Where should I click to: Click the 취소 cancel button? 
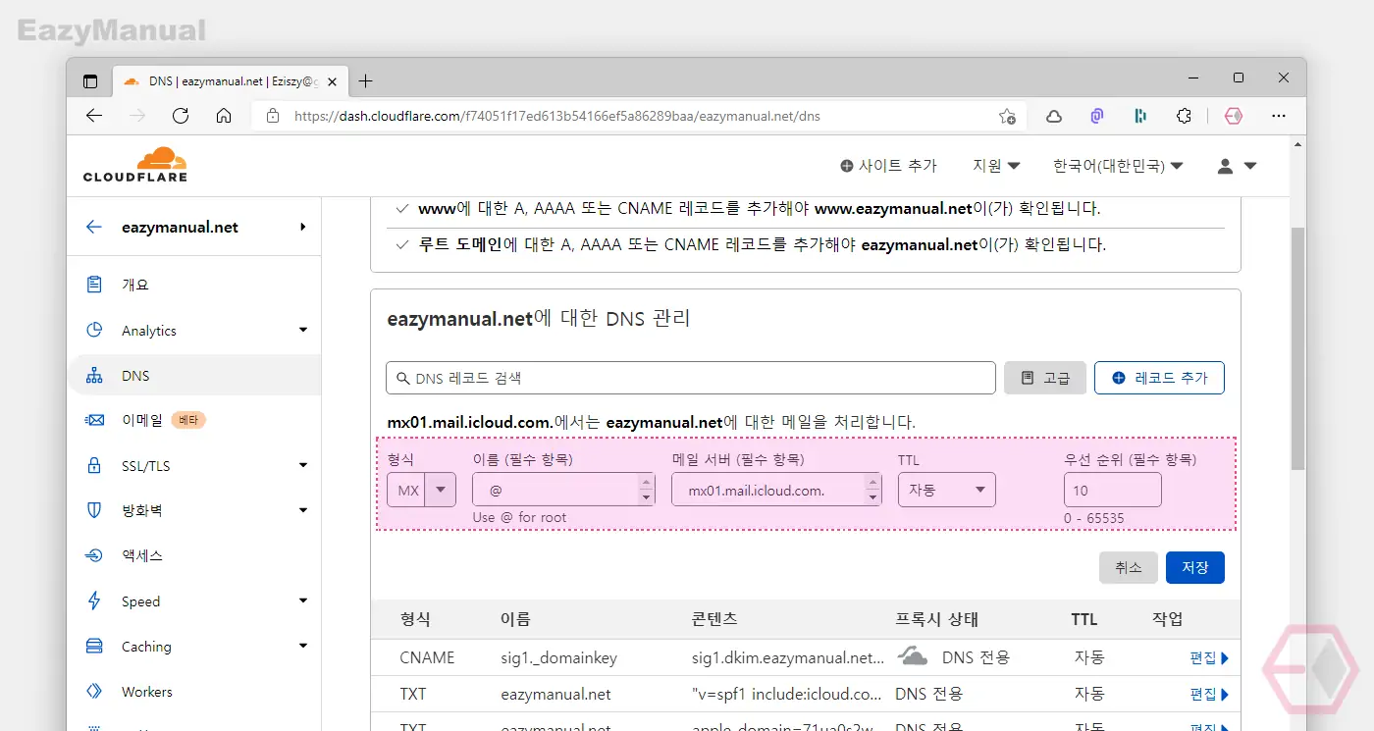tap(1129, 567)
